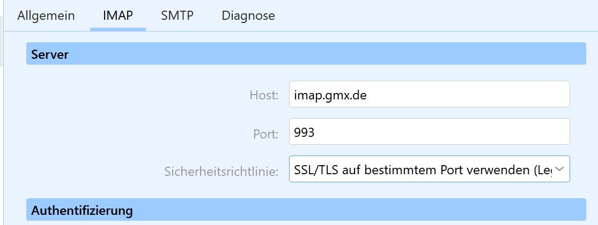Click the empty tab bar right of Diagnose
Viewport: 598px width, 225px height.
pyautogui.click(x=429, y=15)
